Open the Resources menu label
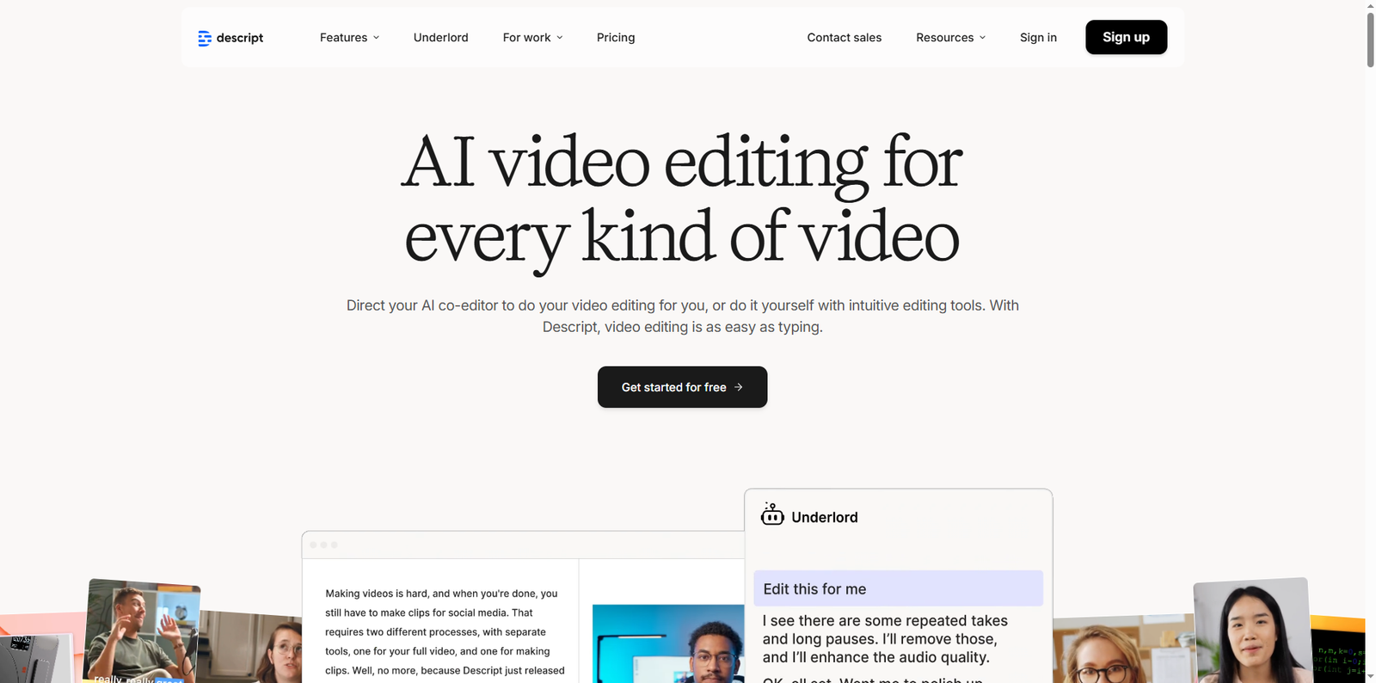This screenshot has height=683, width=1376. click(x=944, y=38)
